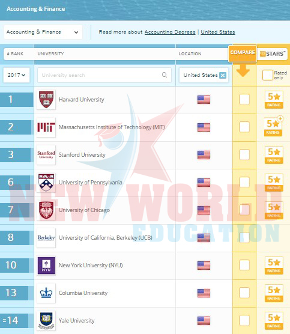Sort by the # RANK column header
Viewport: 290px width, 334px height.
pyautogui.click(x=15, y=53)
